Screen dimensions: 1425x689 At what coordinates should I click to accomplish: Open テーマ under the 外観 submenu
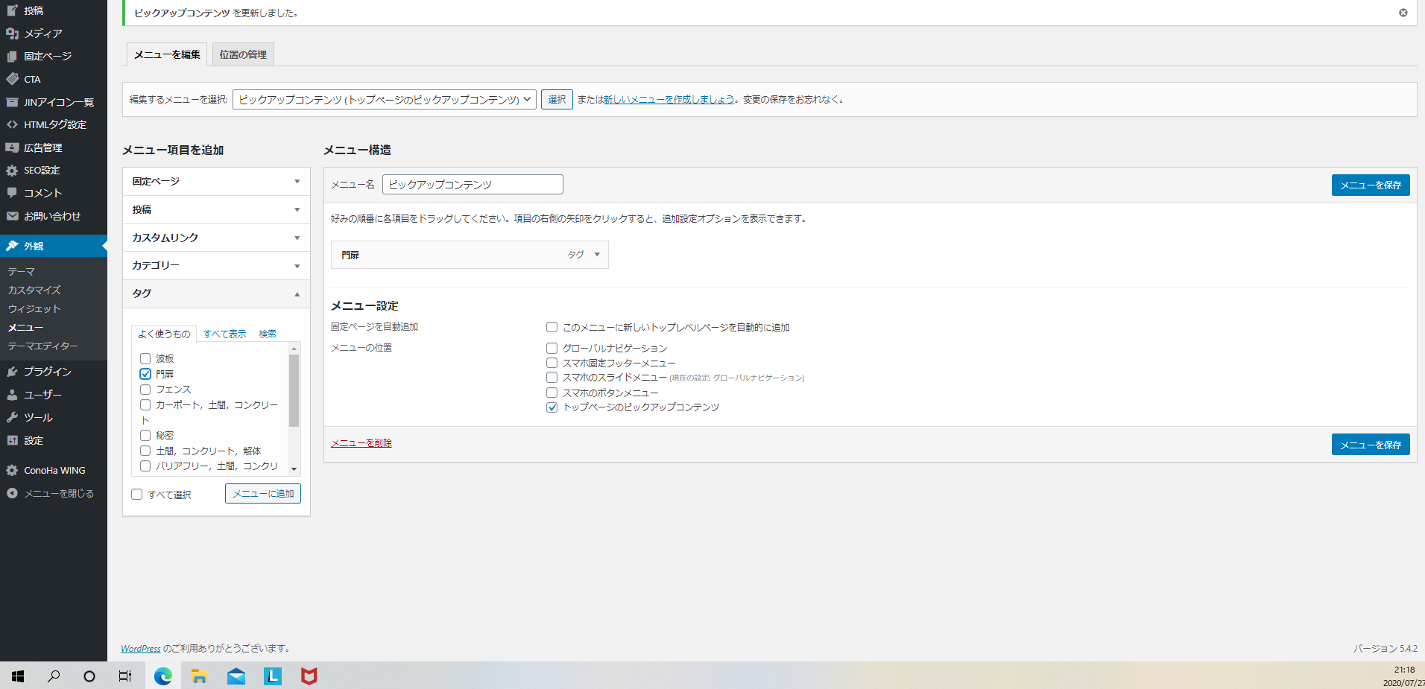point(22,272)
